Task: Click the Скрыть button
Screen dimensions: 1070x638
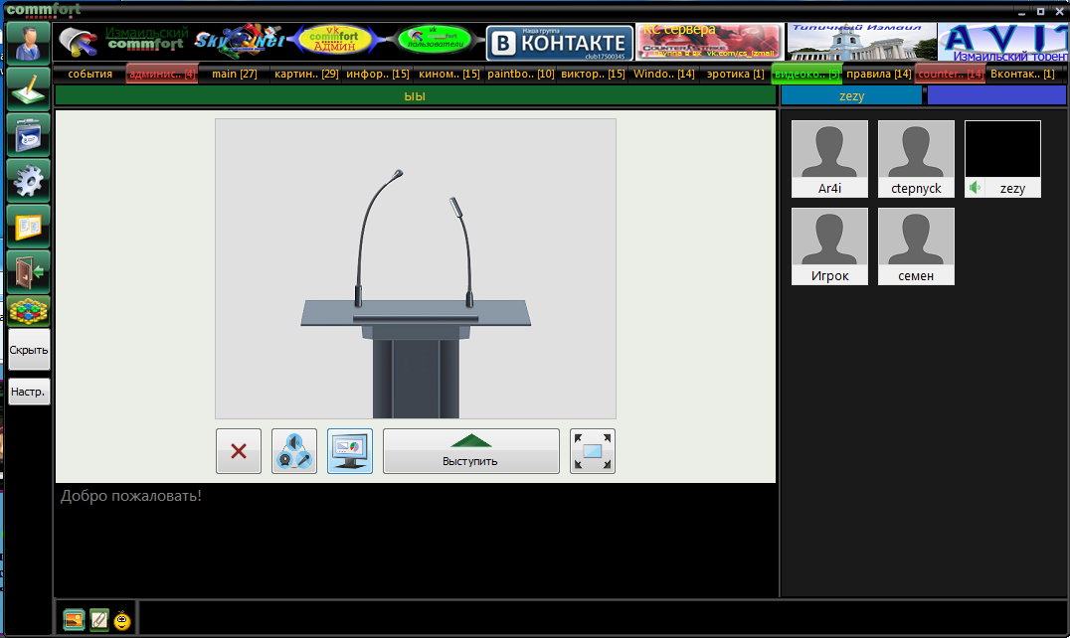Action: (x=29, y=350)
